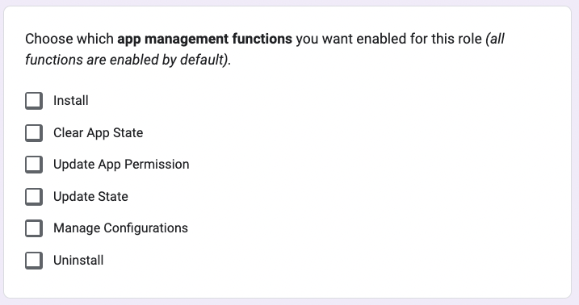Click the italic enabled by default note
The width and height of the screenshot is (579, 305).
coord(128,60)
